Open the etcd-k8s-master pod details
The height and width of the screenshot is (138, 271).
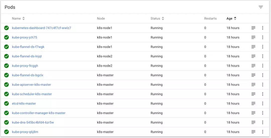coord(24,103)
